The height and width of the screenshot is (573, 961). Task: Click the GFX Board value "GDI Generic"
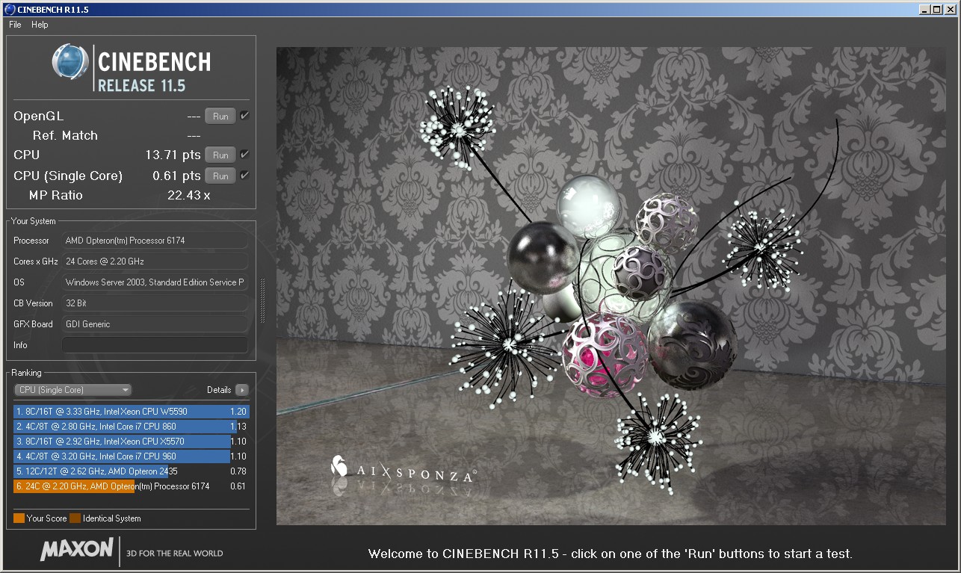[87, 324]
